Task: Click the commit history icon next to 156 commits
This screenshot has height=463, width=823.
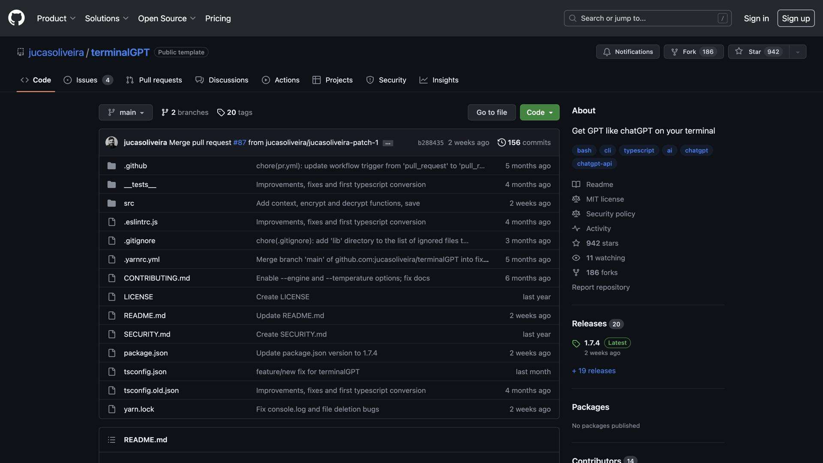Action: (x=502, y=142)
